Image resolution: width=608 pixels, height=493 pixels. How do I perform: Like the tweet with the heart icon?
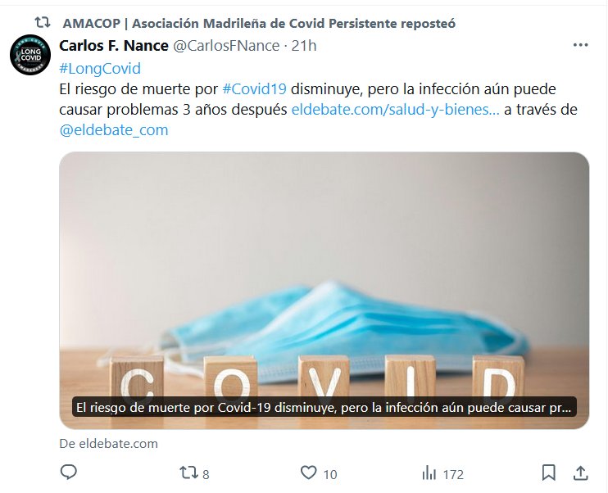coord(309,473)
